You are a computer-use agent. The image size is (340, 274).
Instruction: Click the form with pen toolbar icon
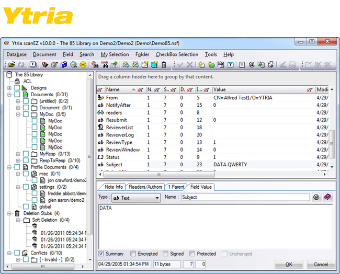pyautogui.click(x=221, y=64)
